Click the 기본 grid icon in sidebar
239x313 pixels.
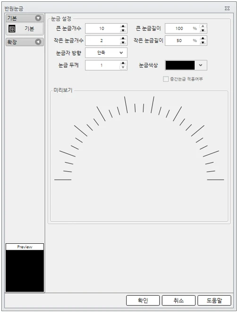click(x=12, y=29)
